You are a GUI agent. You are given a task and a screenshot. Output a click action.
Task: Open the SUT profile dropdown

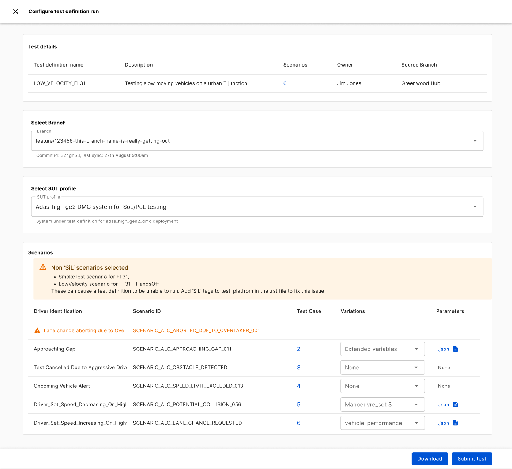click(257, 207)
